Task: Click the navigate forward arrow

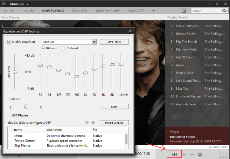Action: coord(12,11)
